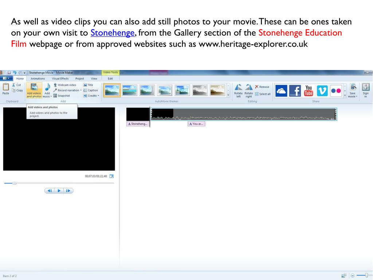The image size is (373, 280).
Task: Add Credits to the movie
Action: 90,96
